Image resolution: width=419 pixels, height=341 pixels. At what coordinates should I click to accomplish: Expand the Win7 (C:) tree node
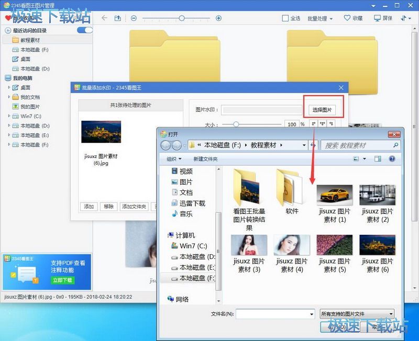coord(9,116)
